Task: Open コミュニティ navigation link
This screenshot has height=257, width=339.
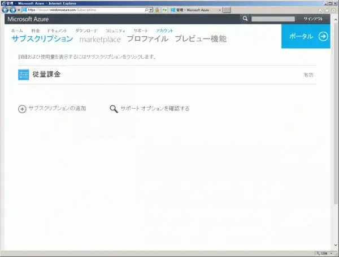Action: click(115, 31)
